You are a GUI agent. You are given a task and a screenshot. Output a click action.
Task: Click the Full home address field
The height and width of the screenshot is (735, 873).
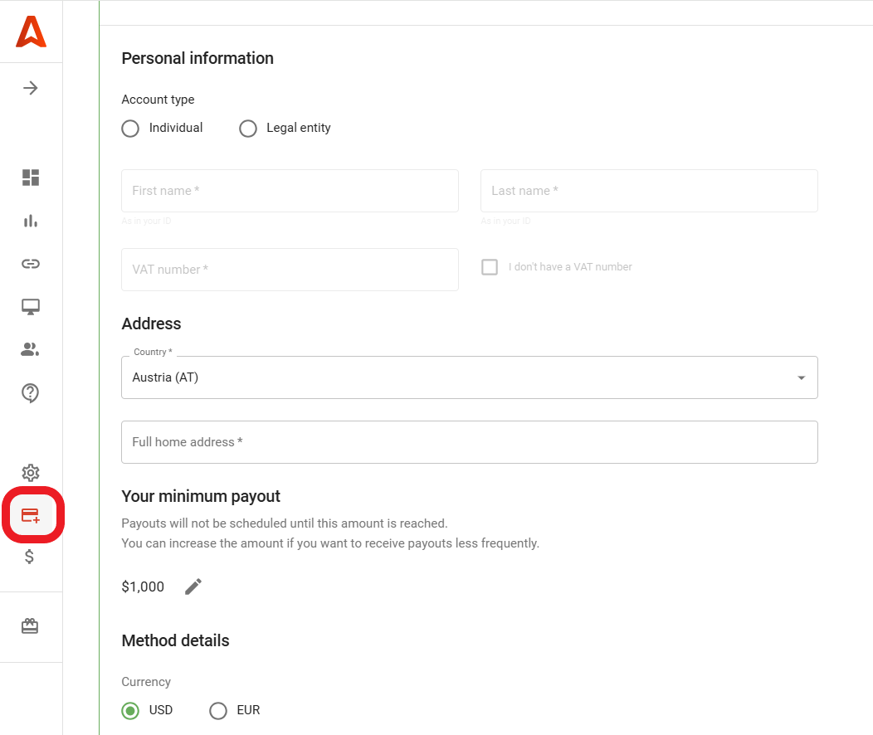click(x=470, y=441)
